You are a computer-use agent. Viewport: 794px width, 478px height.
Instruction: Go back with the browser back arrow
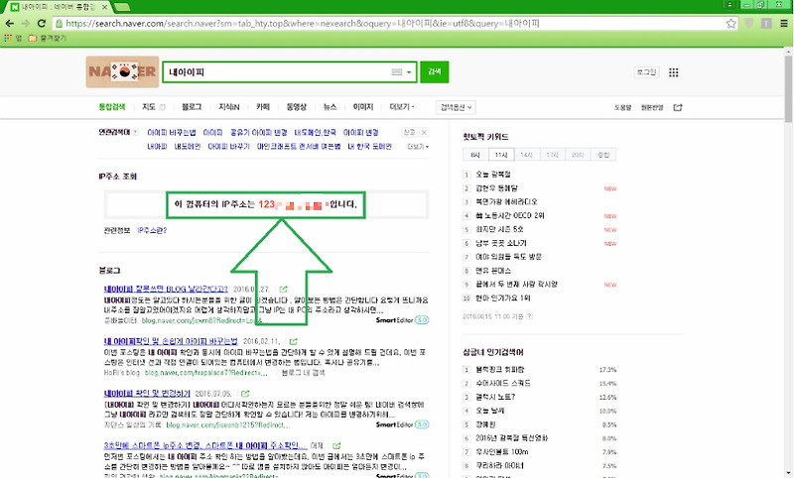(10, 23)
